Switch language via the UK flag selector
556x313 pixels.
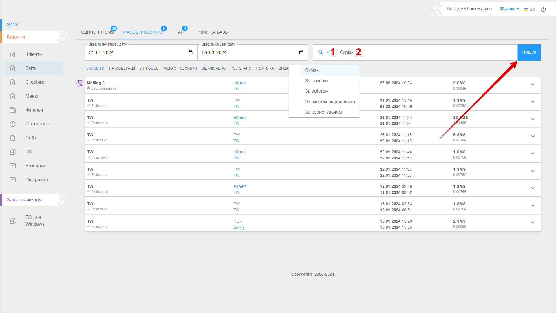529,9
